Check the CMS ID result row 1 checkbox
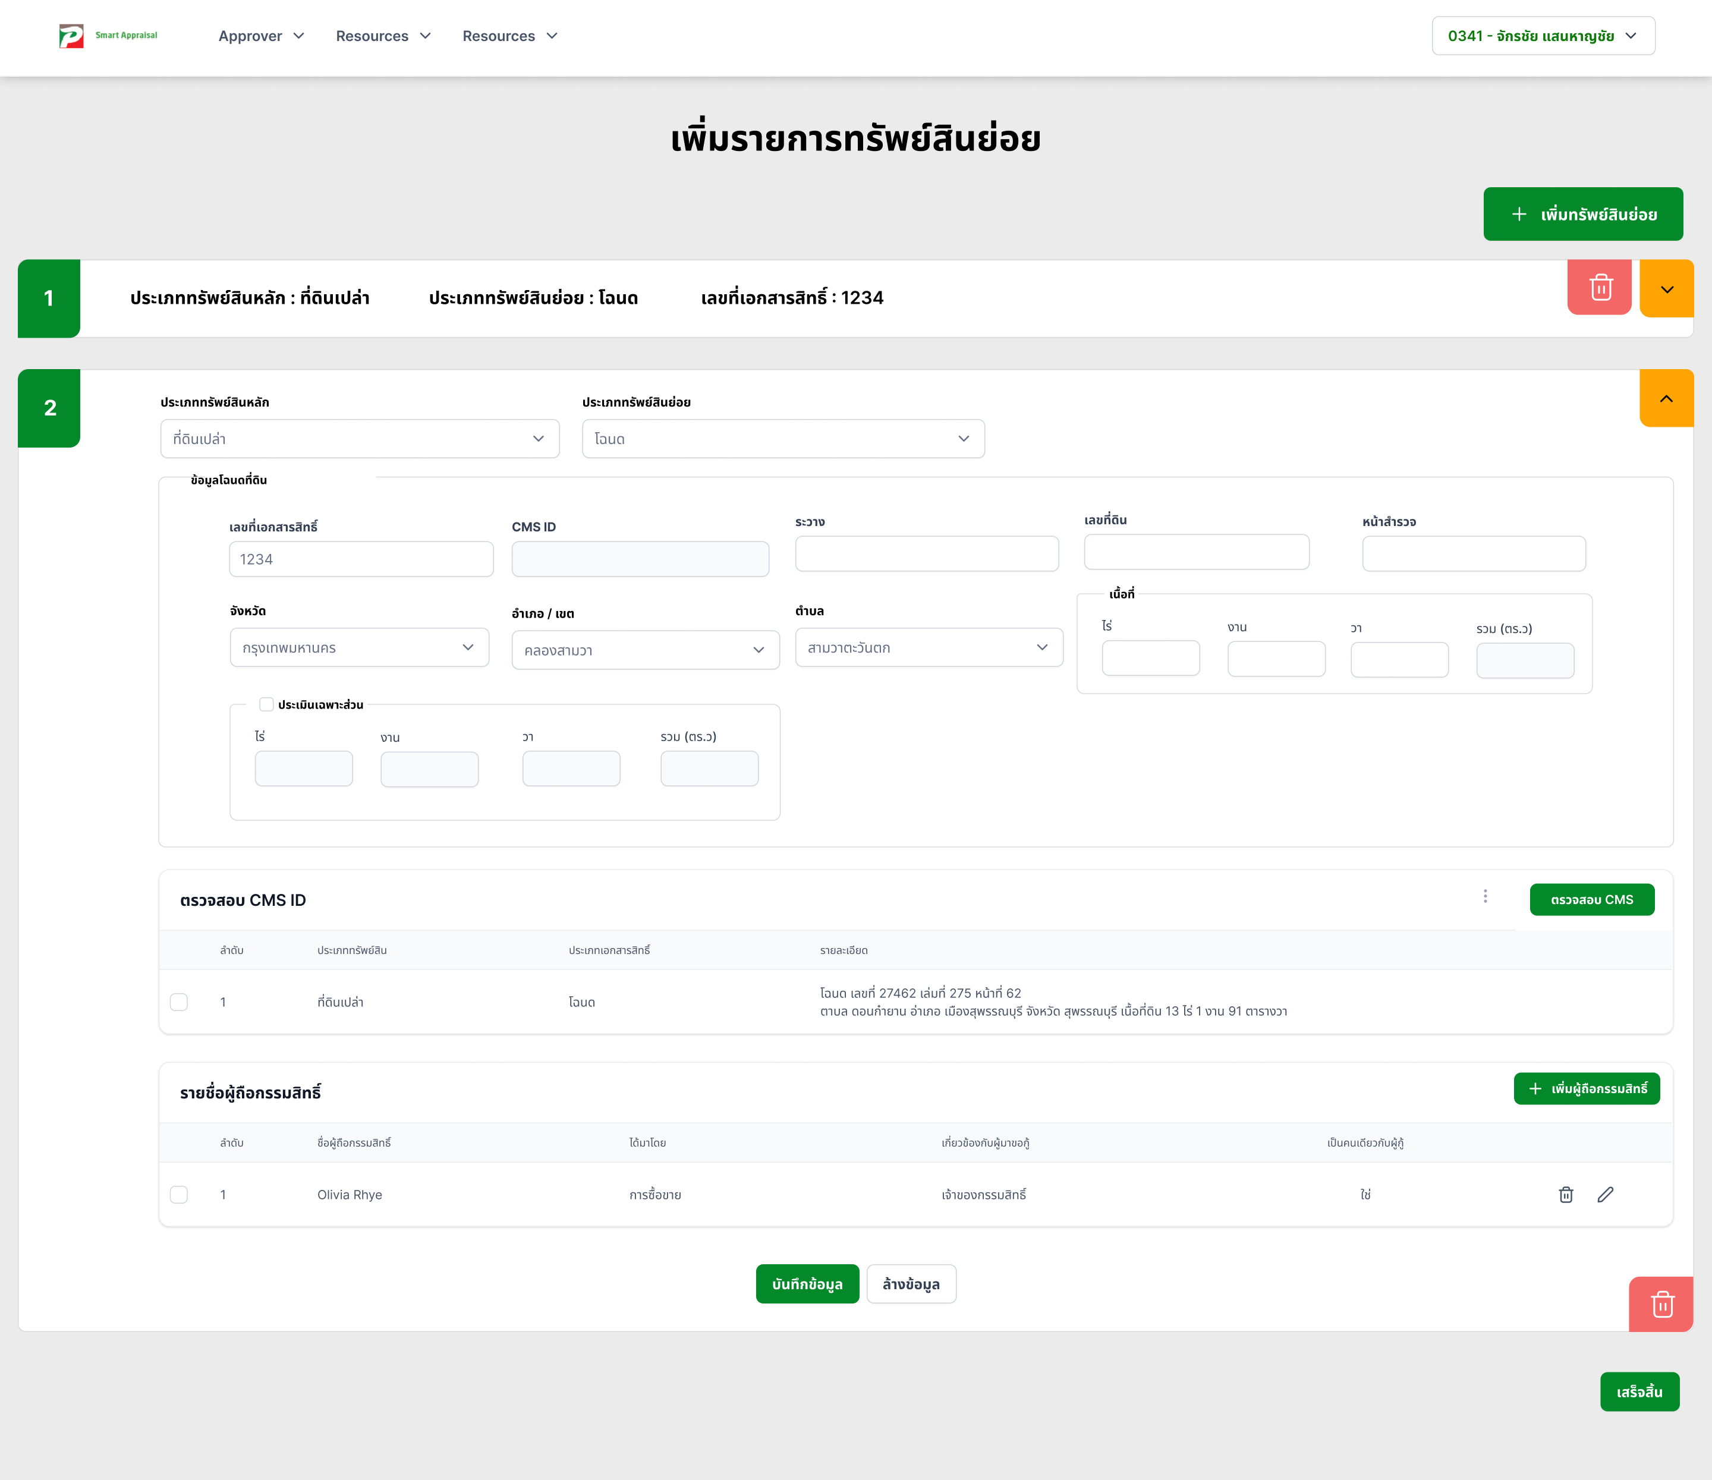This screenshot has width=1712, height=1480. click(x=178, y=1002)
